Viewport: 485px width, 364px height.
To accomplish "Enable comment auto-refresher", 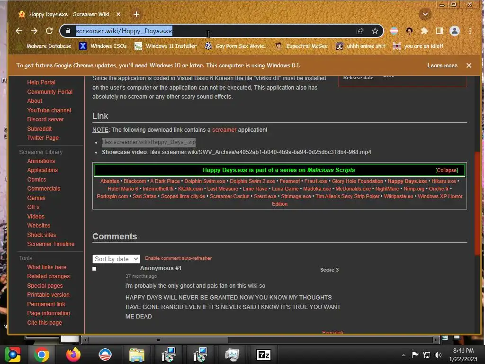I will pos(178,258).
